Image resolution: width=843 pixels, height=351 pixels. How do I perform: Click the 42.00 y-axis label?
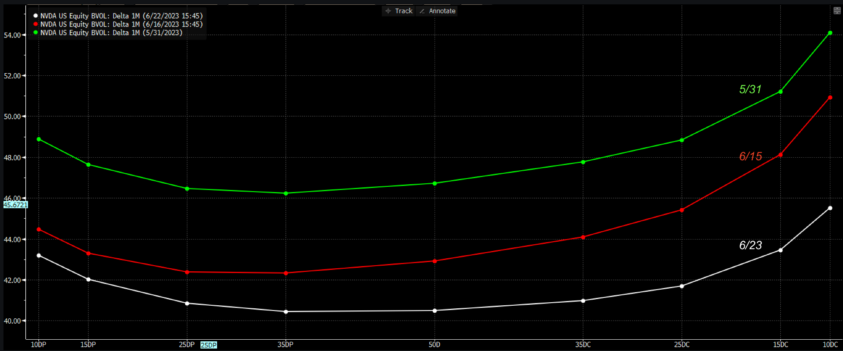pos(12,280)
